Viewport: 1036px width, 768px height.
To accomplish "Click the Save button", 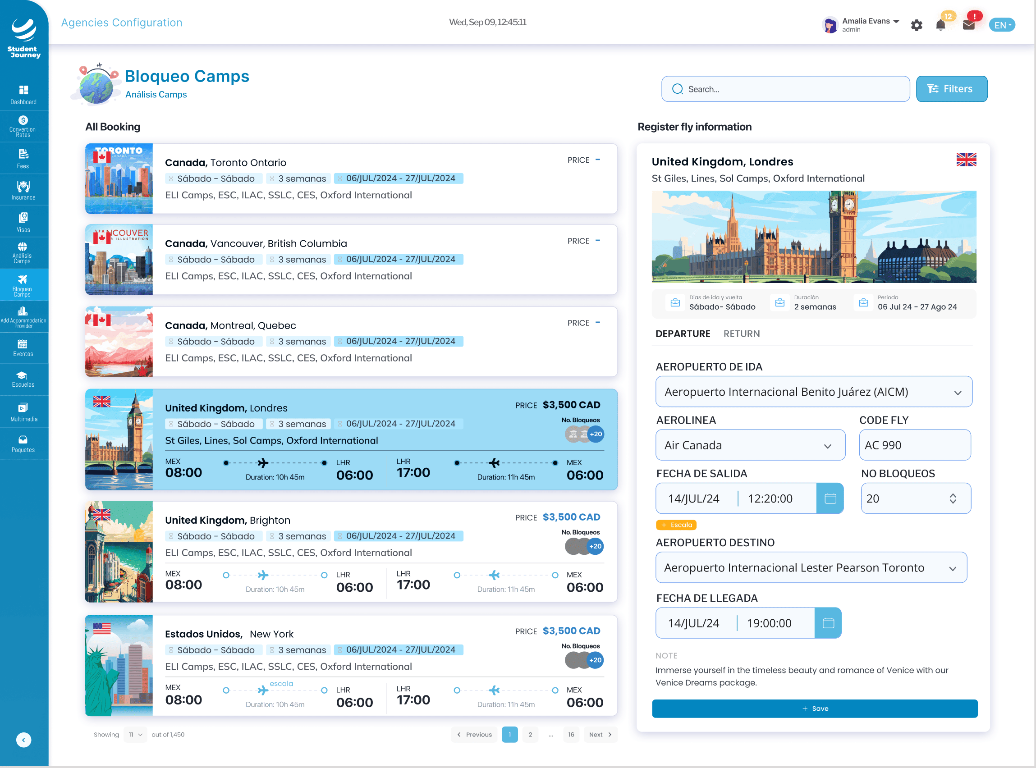I will [x=814, y=709].
